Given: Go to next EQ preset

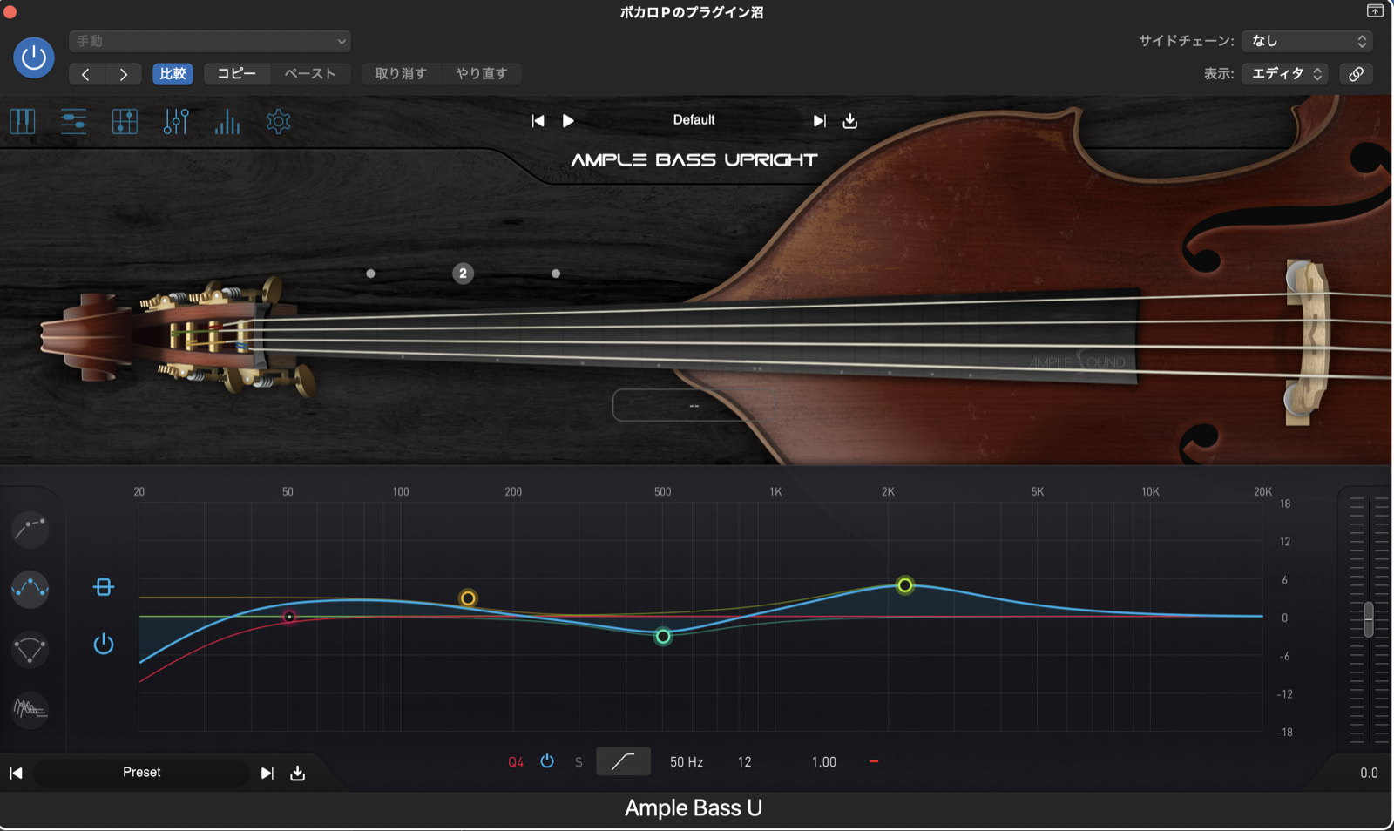Looking at the screenshot, I should tap(267, 773).
